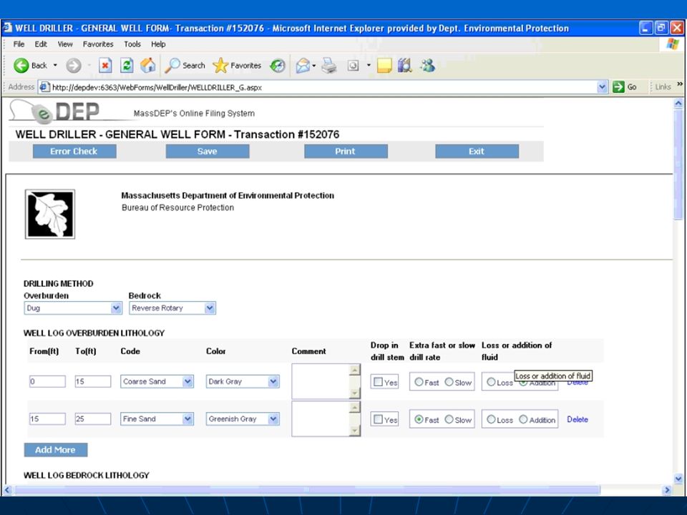687x515 pixels.
Task: Click the IE Back arrow icon
Action: (x=21, y=66)
